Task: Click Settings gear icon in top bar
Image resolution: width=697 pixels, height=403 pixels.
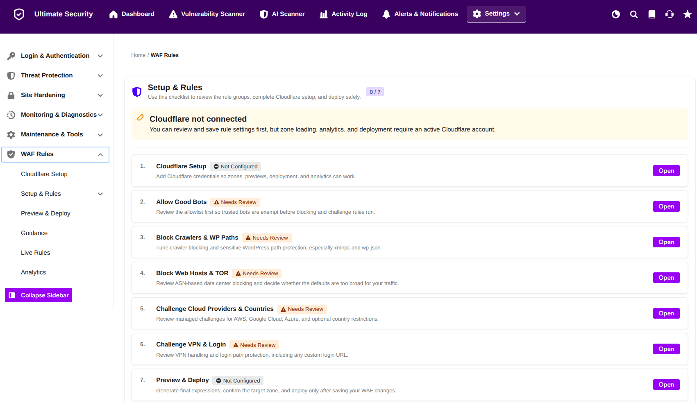Action: (477, 14)
